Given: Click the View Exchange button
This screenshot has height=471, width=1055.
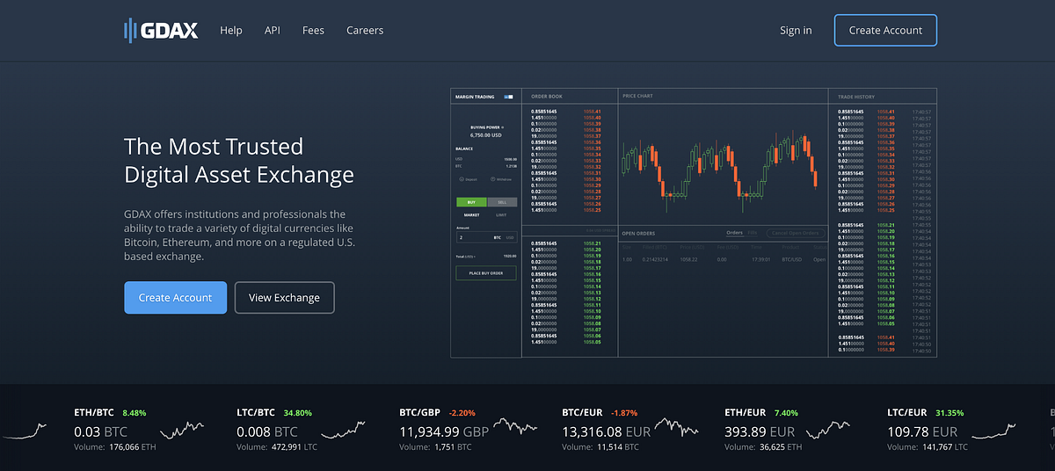Looking at the screenshot, I should click(284, 297).
